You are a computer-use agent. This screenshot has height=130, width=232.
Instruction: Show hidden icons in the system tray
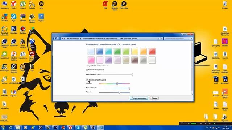(x=210, y=127)
